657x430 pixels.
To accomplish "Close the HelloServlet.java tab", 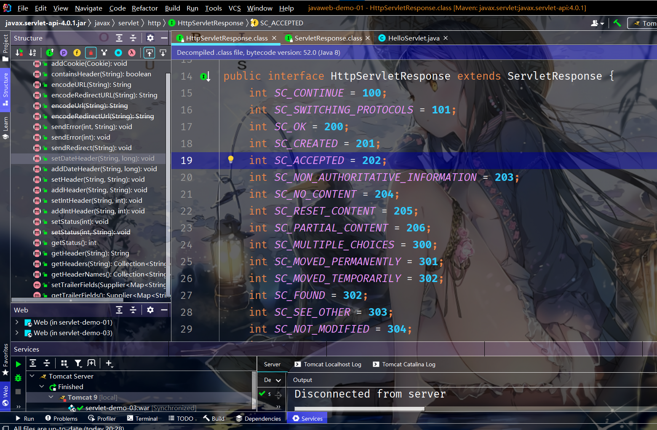I will click(446, 38).
